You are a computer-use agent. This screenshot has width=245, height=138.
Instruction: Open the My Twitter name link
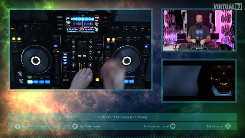[x=90, y=126]
